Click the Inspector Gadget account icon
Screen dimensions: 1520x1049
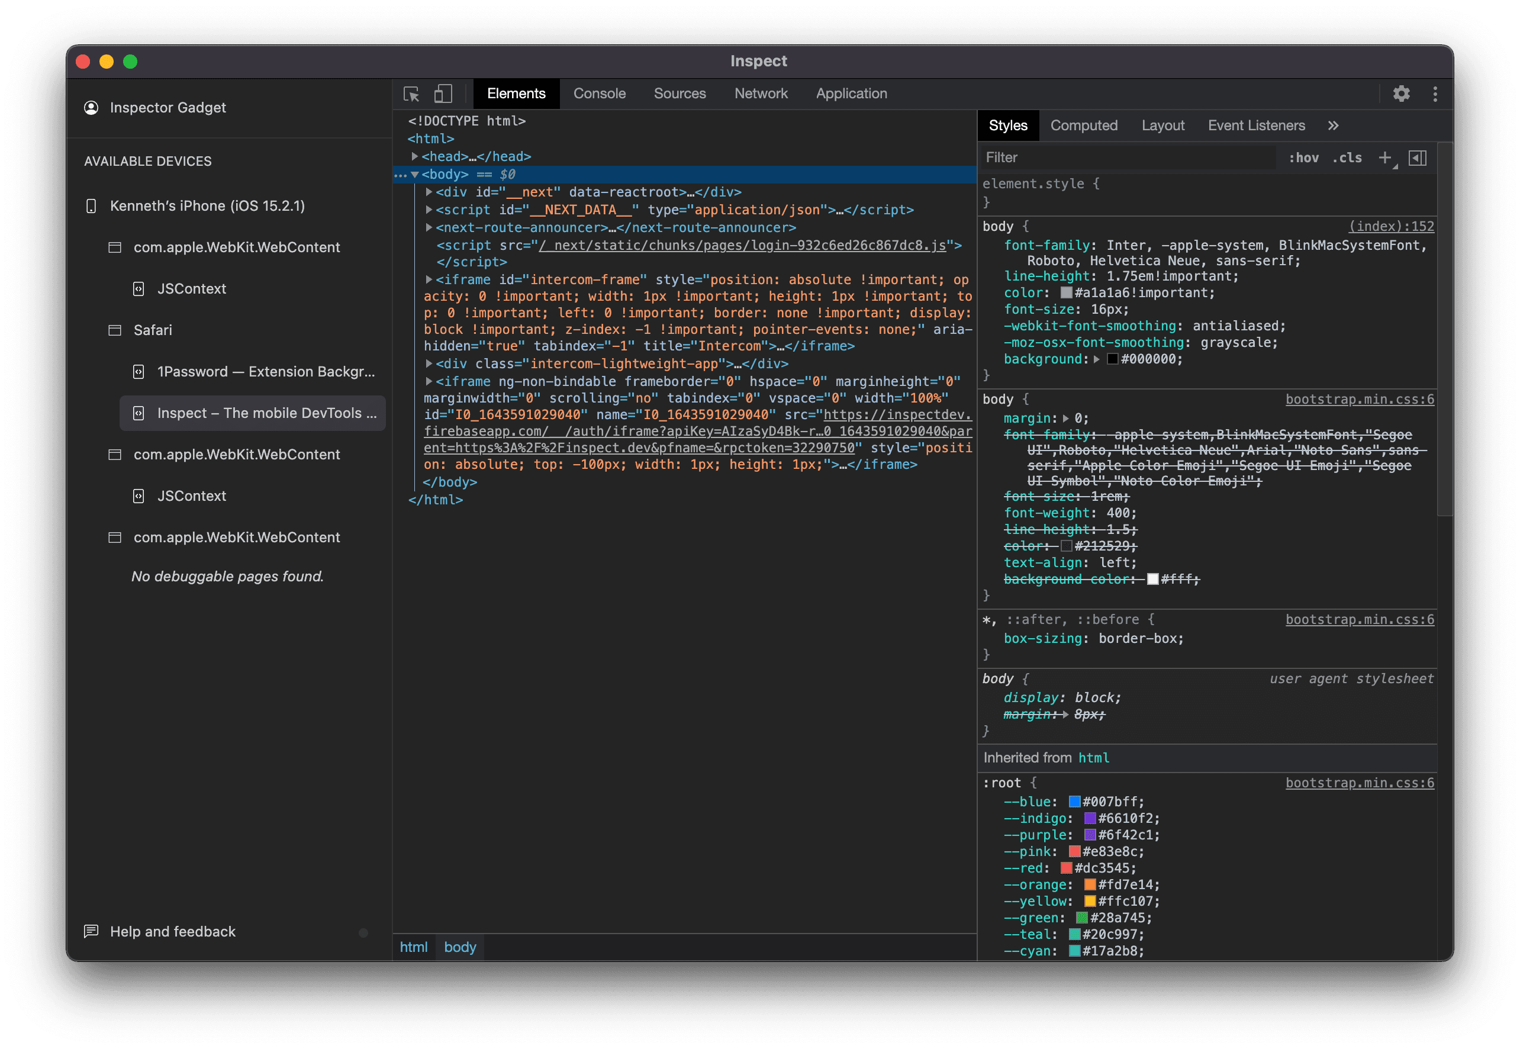click(91, 107)
